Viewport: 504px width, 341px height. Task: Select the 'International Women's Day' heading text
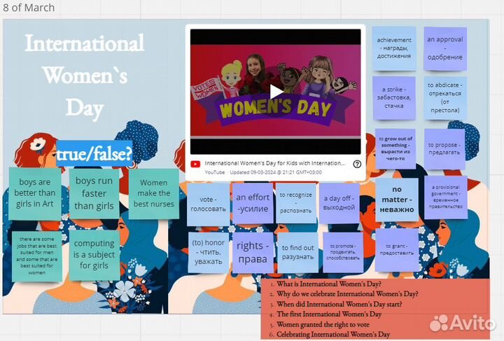(x=85, y=76)
